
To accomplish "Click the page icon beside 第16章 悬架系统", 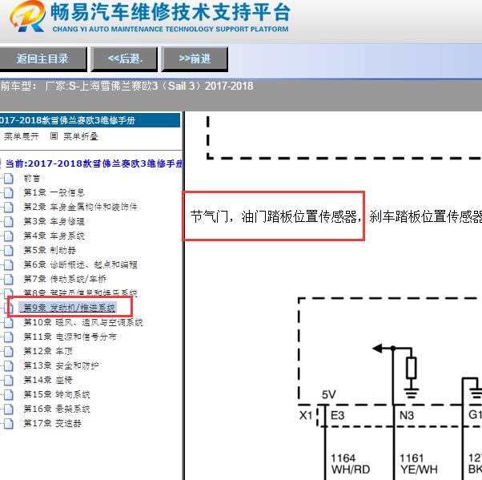I will tap(9, 409).
